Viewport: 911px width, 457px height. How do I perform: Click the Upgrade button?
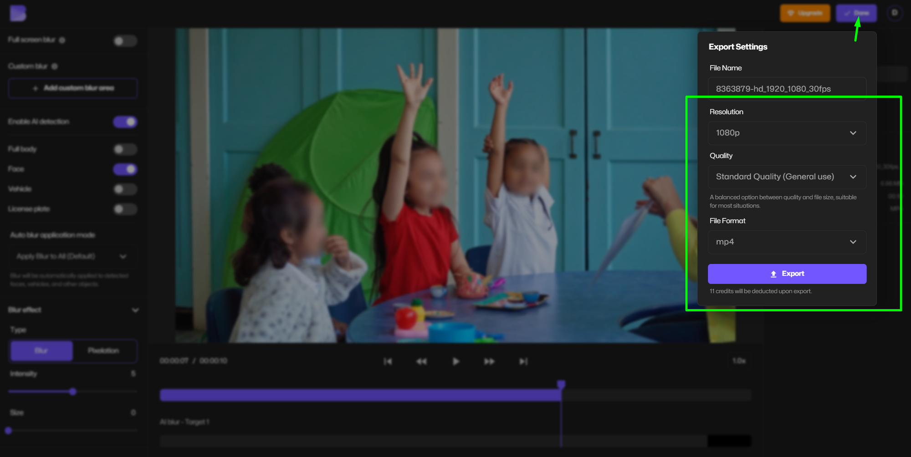[805, 13]
